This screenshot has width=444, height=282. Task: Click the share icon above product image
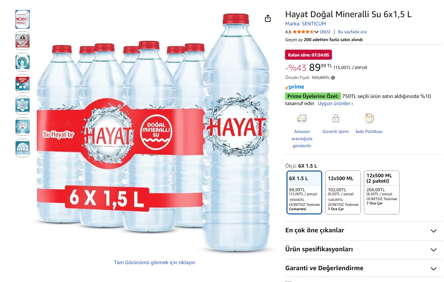[268, 19]
